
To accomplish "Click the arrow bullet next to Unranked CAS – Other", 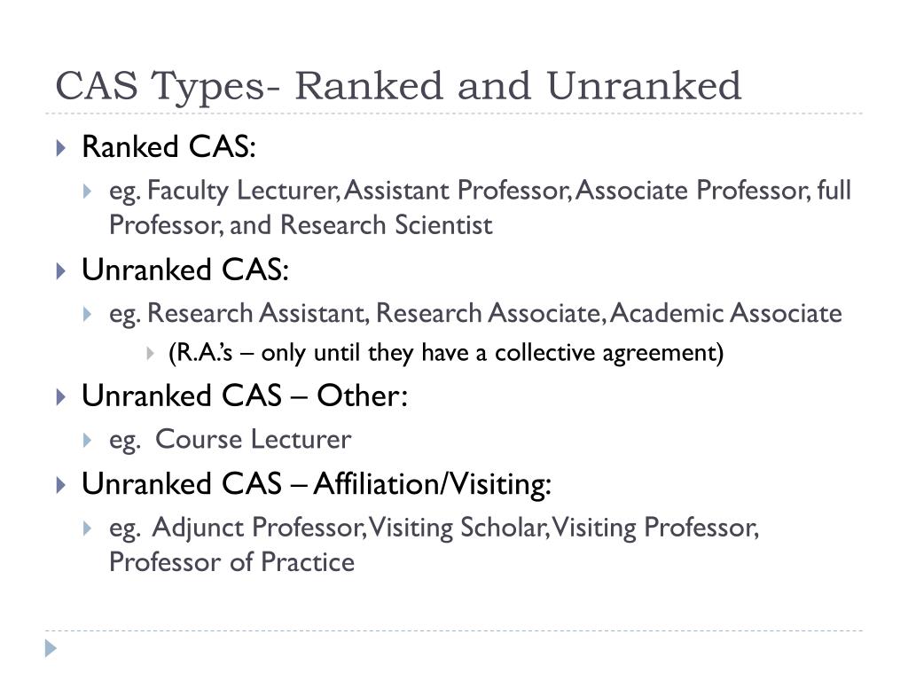I will coord(61,397).
